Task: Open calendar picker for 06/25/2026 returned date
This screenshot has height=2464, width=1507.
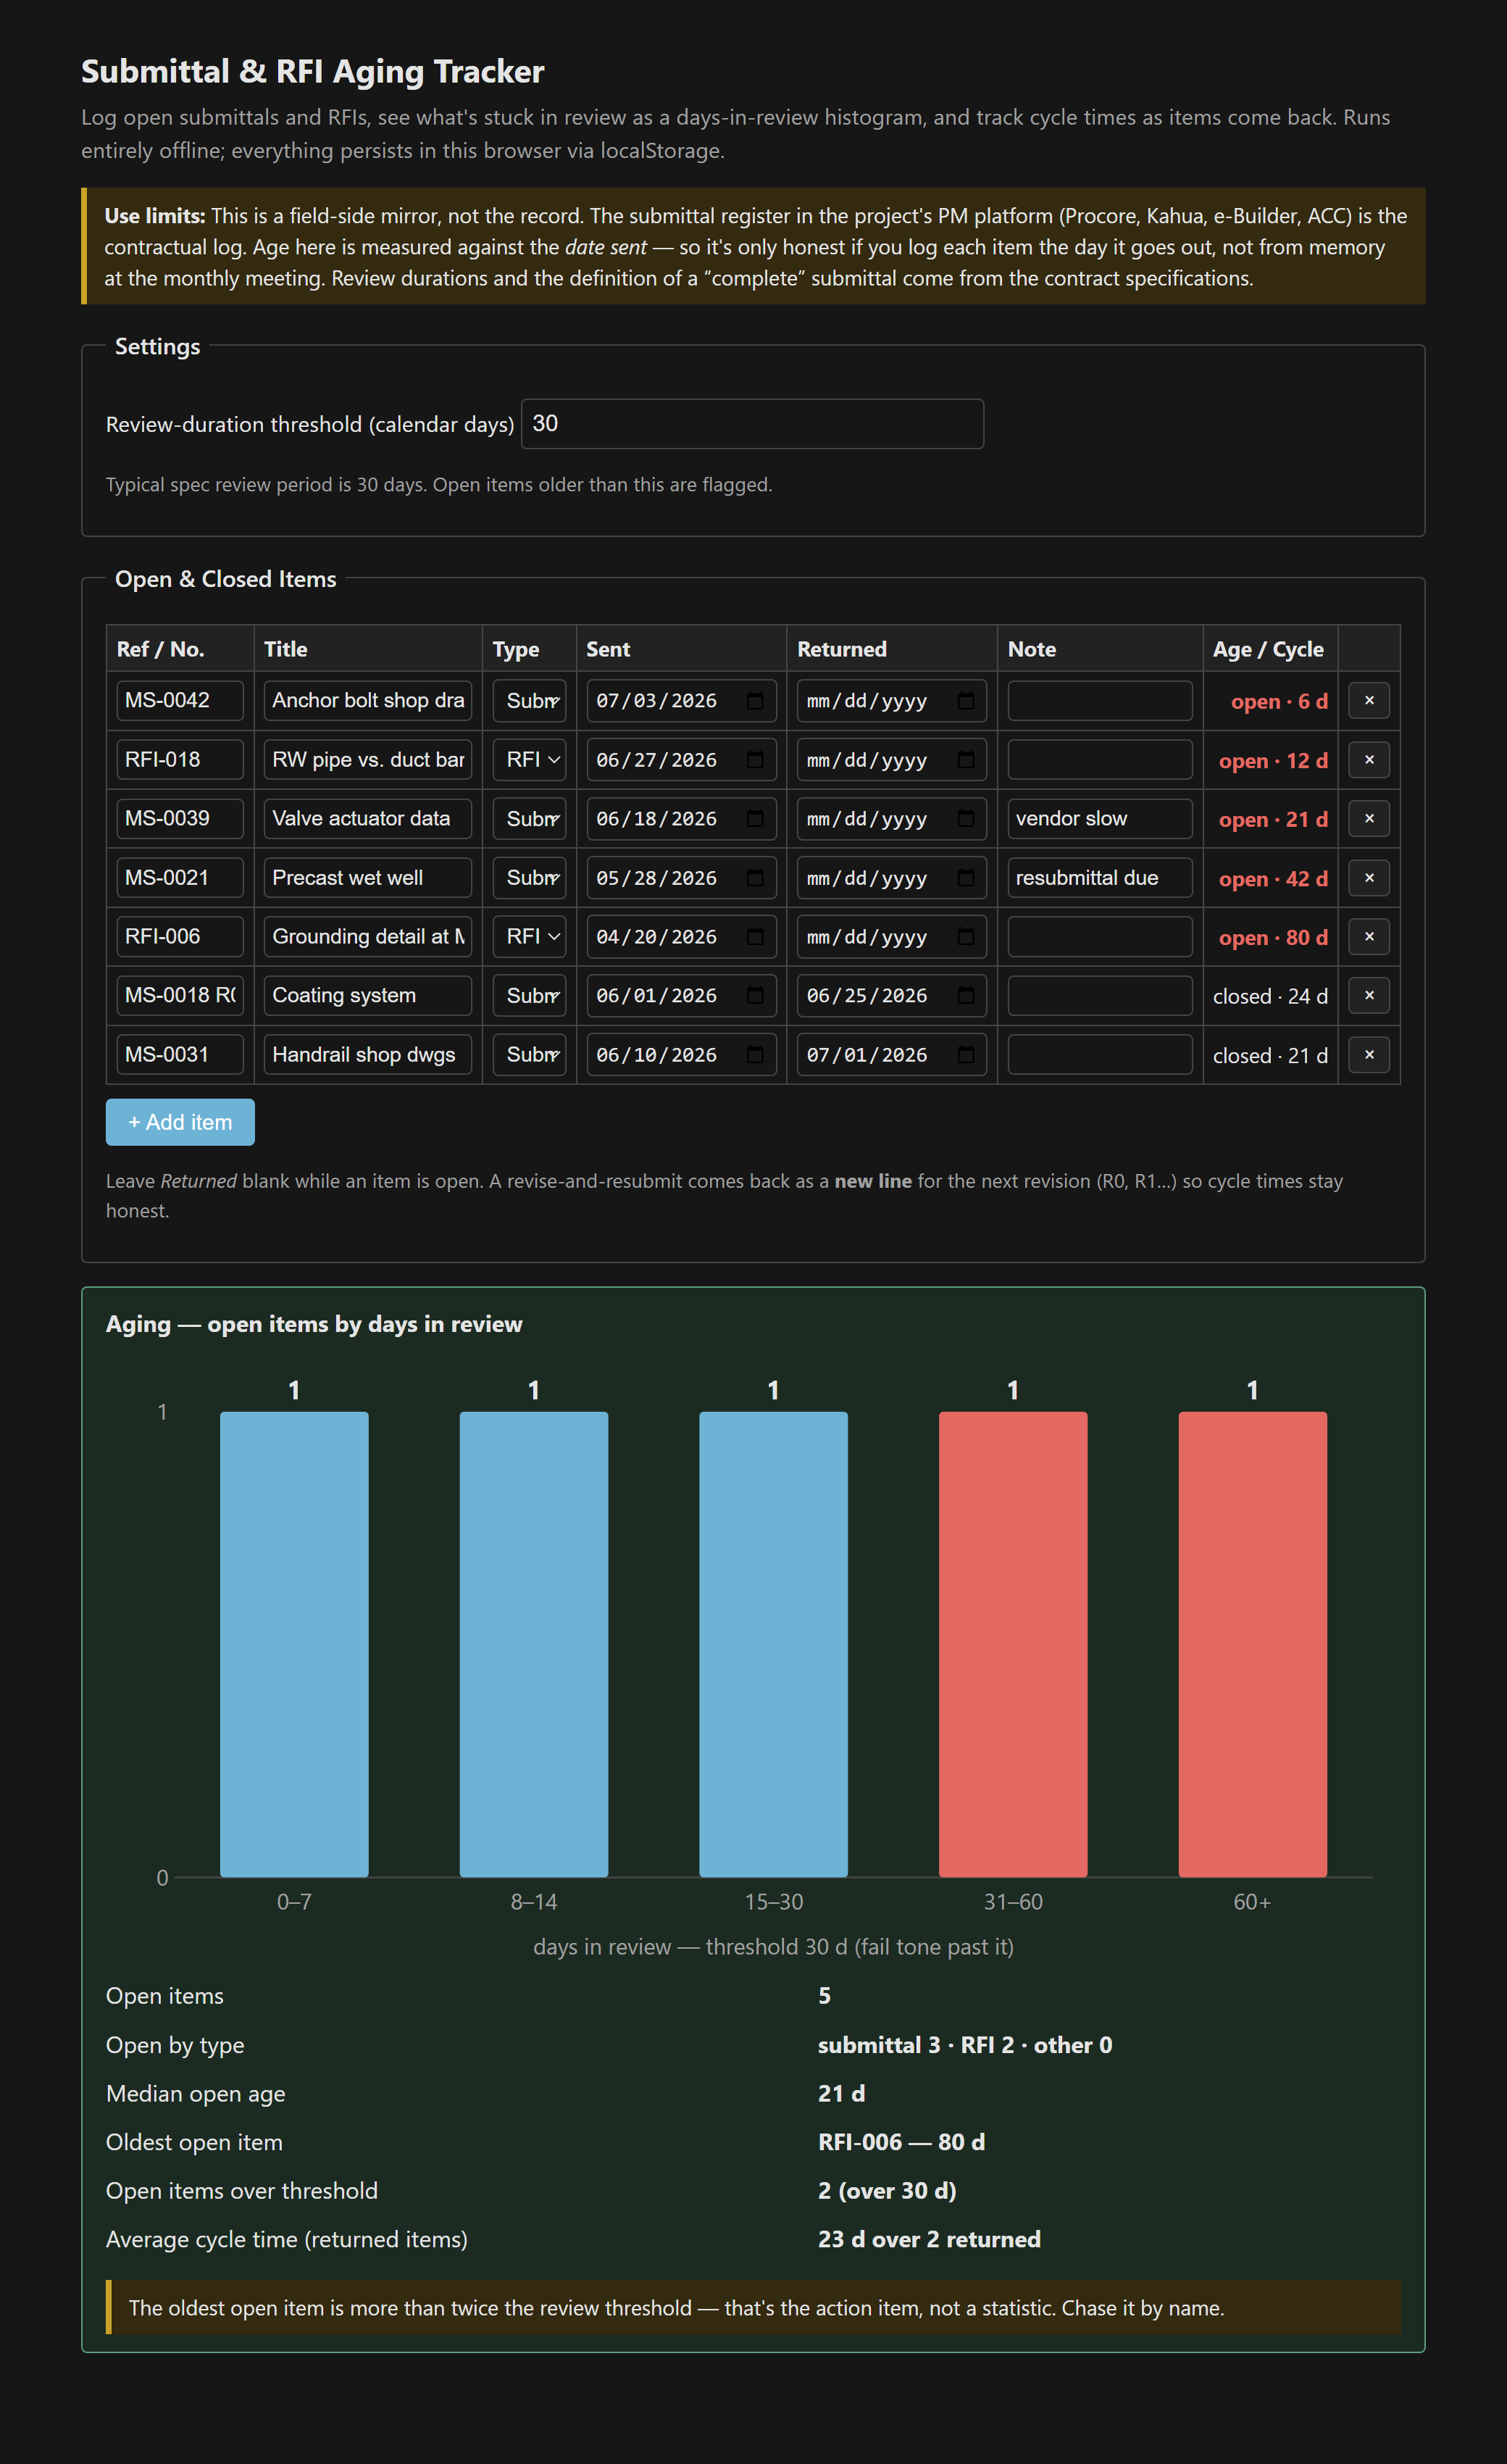Action: [966, 995]
